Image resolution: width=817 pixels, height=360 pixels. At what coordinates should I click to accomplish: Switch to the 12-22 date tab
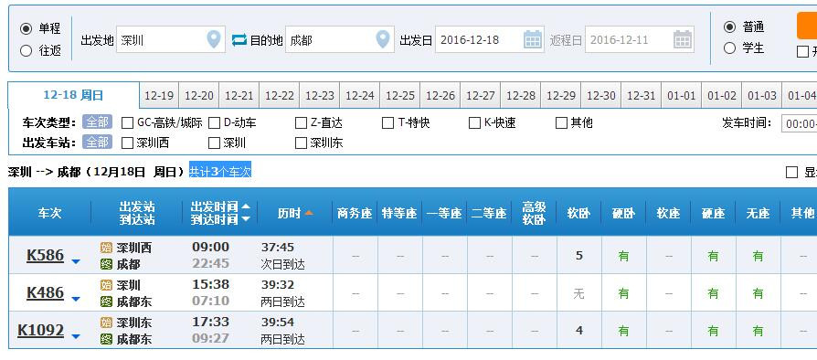[x=280, y=96]
